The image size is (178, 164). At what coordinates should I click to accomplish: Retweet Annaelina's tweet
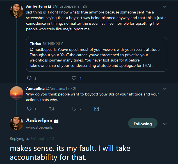pyautogui.click(x=52, y=109)
